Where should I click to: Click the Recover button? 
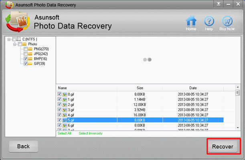[x=223, y=146]
